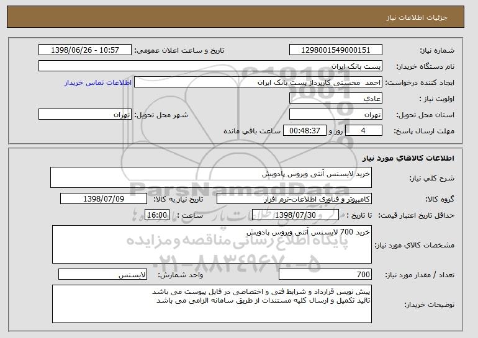Open the اطلاعات تماس خریدار link
478x338 pixels.
point(98,82)
